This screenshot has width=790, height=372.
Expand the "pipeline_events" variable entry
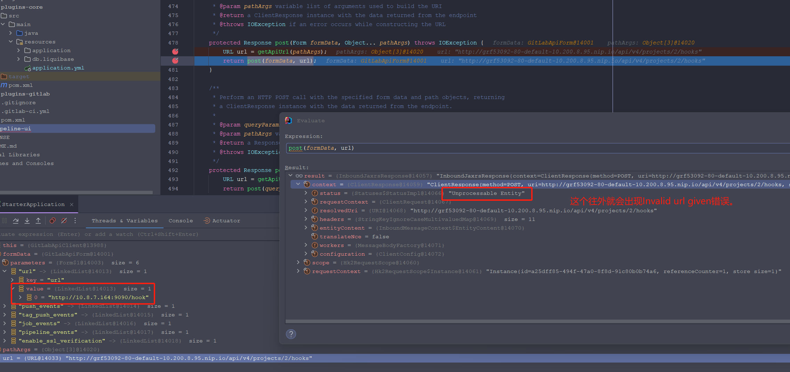tap(5, 332)
